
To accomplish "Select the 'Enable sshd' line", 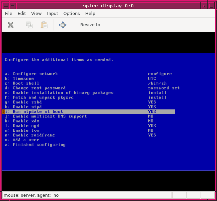I will click(26, 102).
